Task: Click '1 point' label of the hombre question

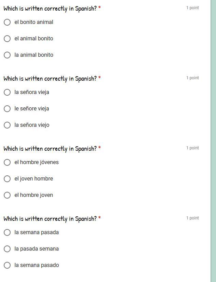Action: click(192, 148)
